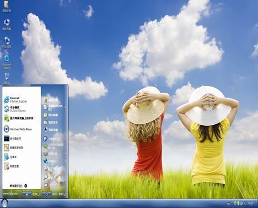Open the New Connection Wizard entry
This screenshot has width=258, height=208.
[x=13, y=148]
